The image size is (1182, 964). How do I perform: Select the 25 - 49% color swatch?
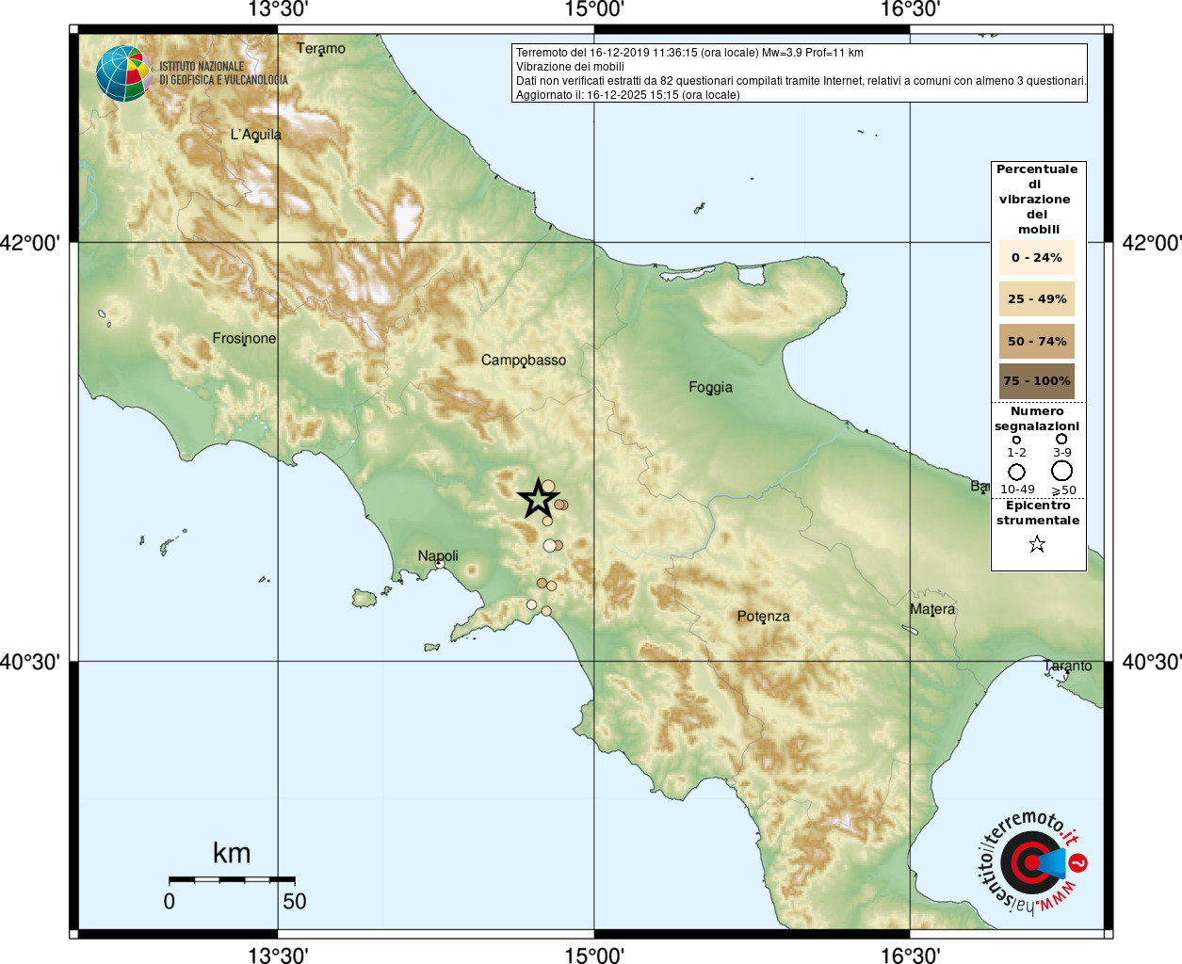[1037, 298]
